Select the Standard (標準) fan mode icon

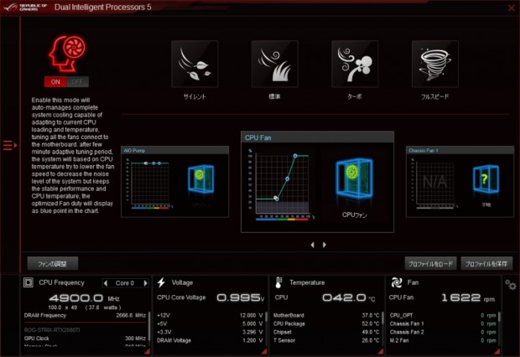click(274, 64)
